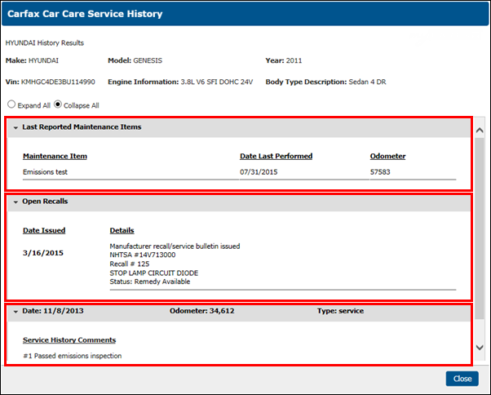
Task: Click the Recall # 125 line
Action: pyautogui.click(x=130, y=264)
